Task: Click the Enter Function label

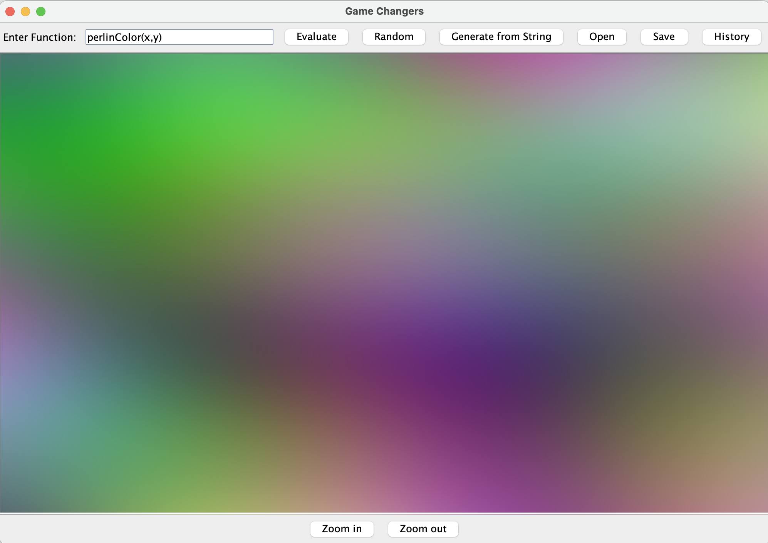Action: pos(40,37)
